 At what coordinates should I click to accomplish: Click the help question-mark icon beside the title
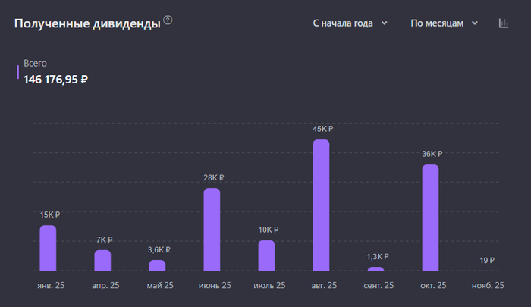pos(168,20)
